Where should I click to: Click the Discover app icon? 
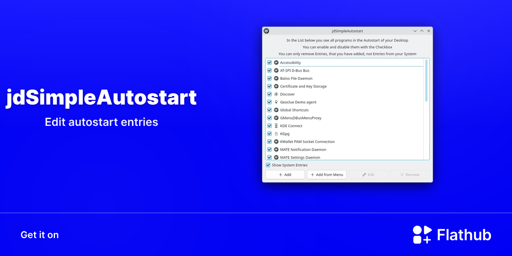click(276, 94)
